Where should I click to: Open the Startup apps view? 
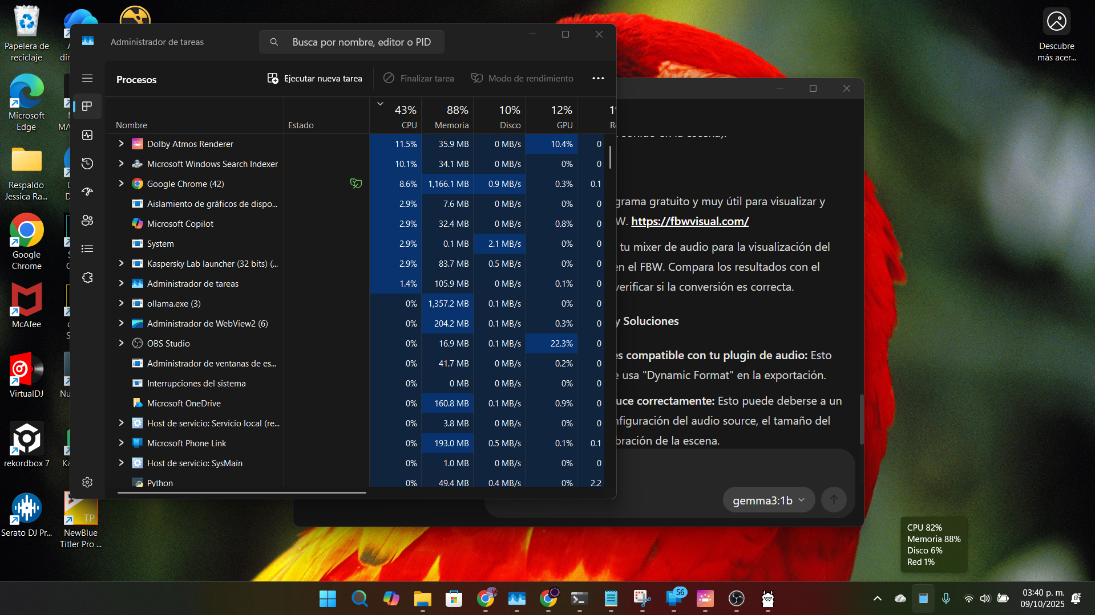(87, 192)
